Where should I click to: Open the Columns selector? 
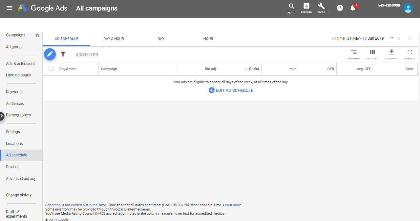pos(372,54)
